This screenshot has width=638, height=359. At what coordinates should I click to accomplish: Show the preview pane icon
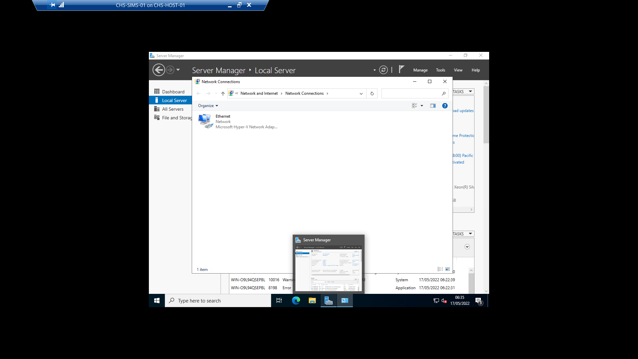pyautogui.click(x=433, y=106)
